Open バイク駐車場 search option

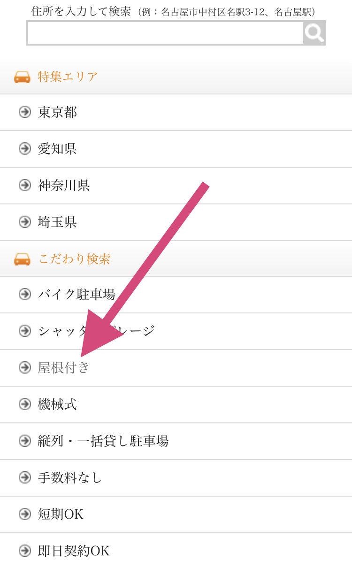77,295
